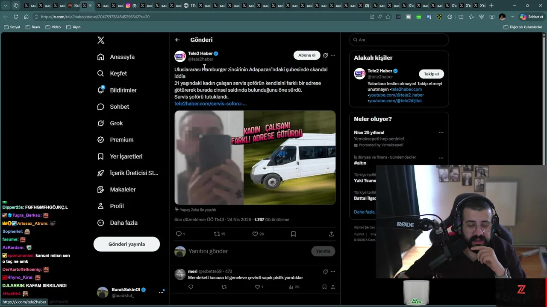This screenshot has height=307, width=547.
Task: Click the Abone ol button
Action: coord(306,55)
